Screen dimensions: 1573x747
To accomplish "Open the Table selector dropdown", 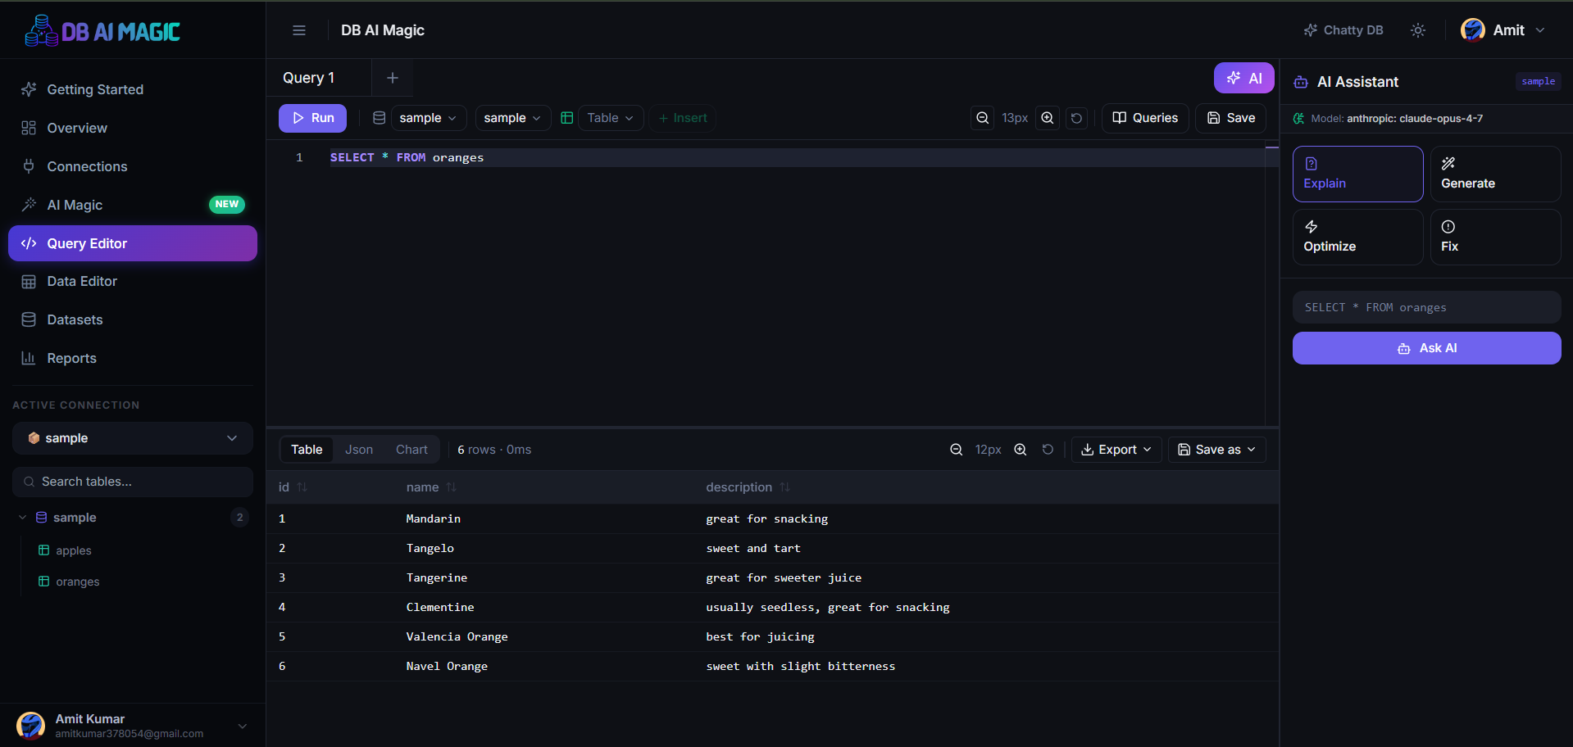I will coord(611,118).
